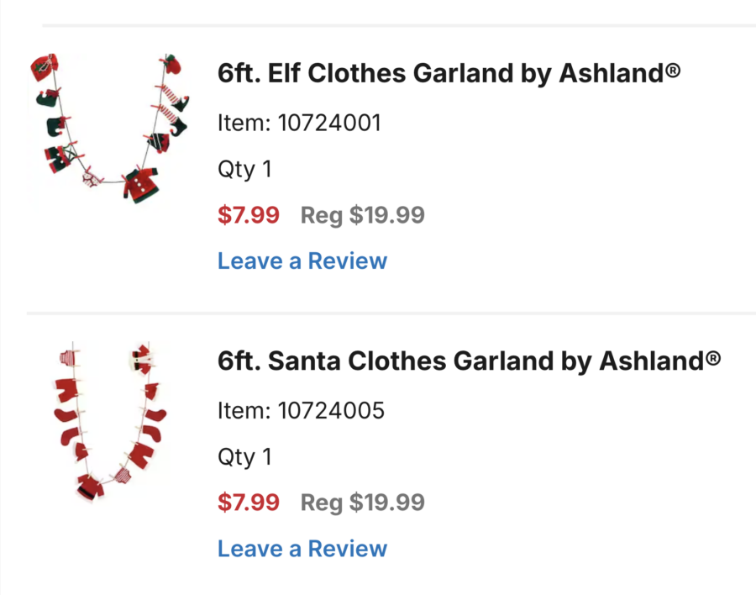Click the Santa Clothes Garland product image
Viewport: 756px width, 595px height.
pos(108,422)
